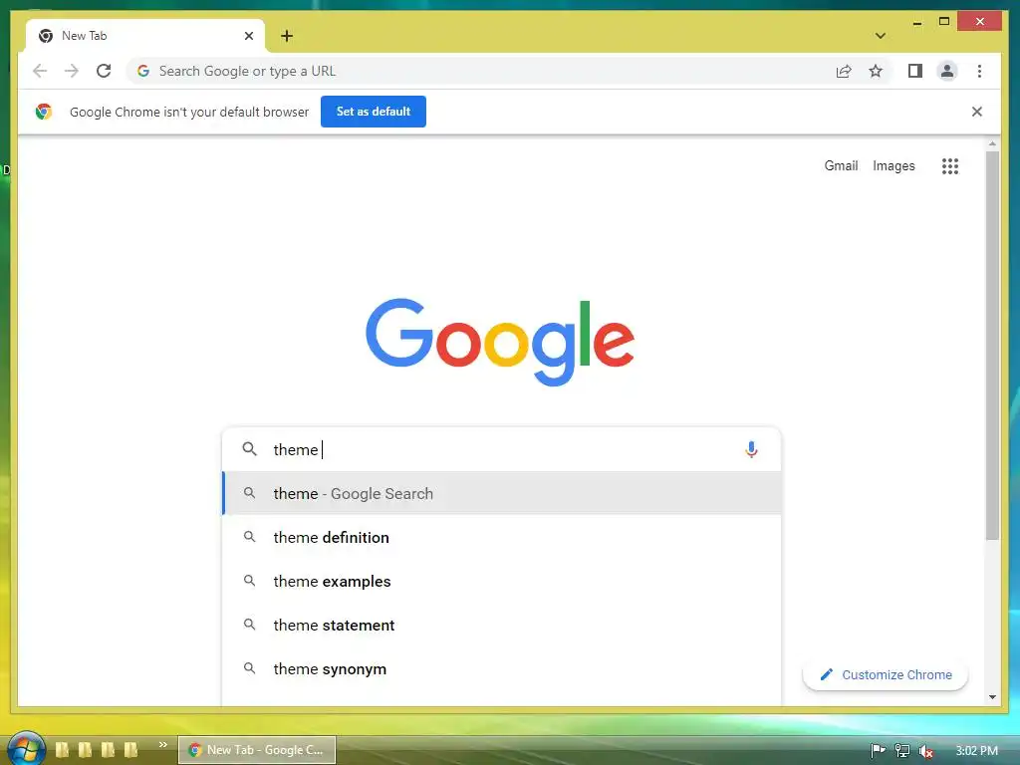Image resolution: width=1020 pixels, height=765 pixels.
Task: Click the first quick launch taskbar icon
Action: pos(62,750)
